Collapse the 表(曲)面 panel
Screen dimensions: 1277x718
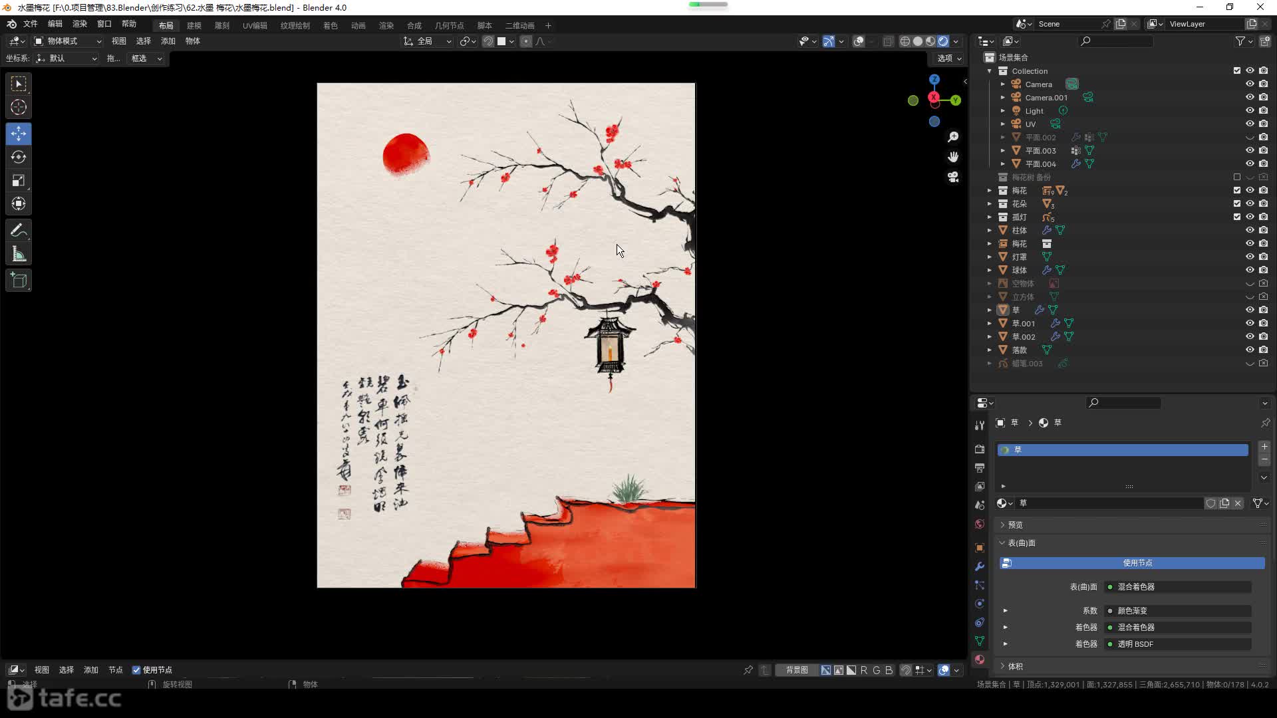[1021, 543]
